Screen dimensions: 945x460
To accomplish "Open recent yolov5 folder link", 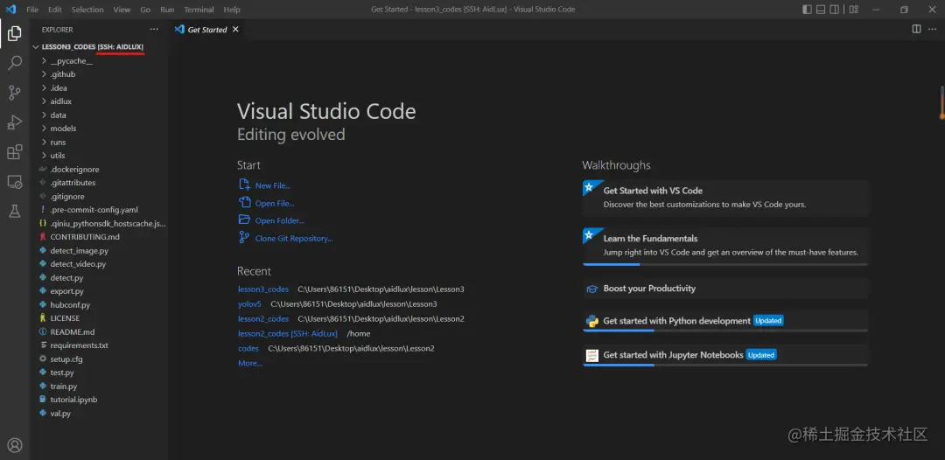I will [249, 304].
